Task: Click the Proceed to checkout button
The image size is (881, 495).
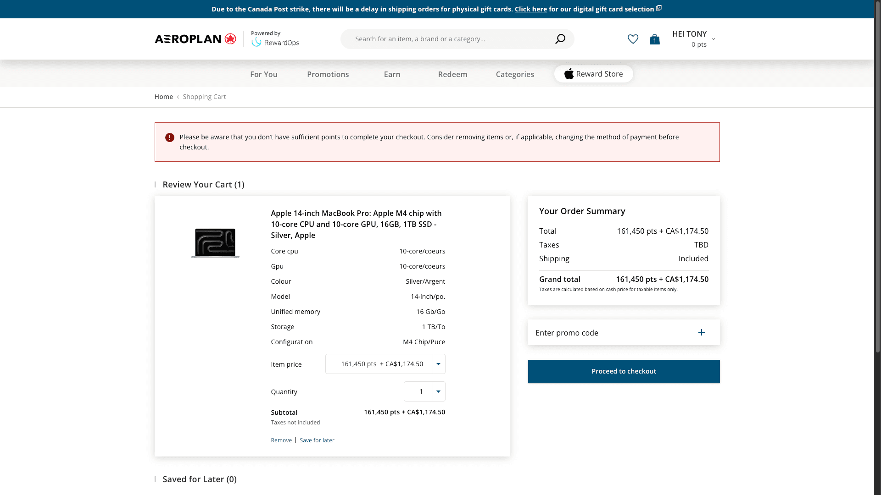Action: 624,371
